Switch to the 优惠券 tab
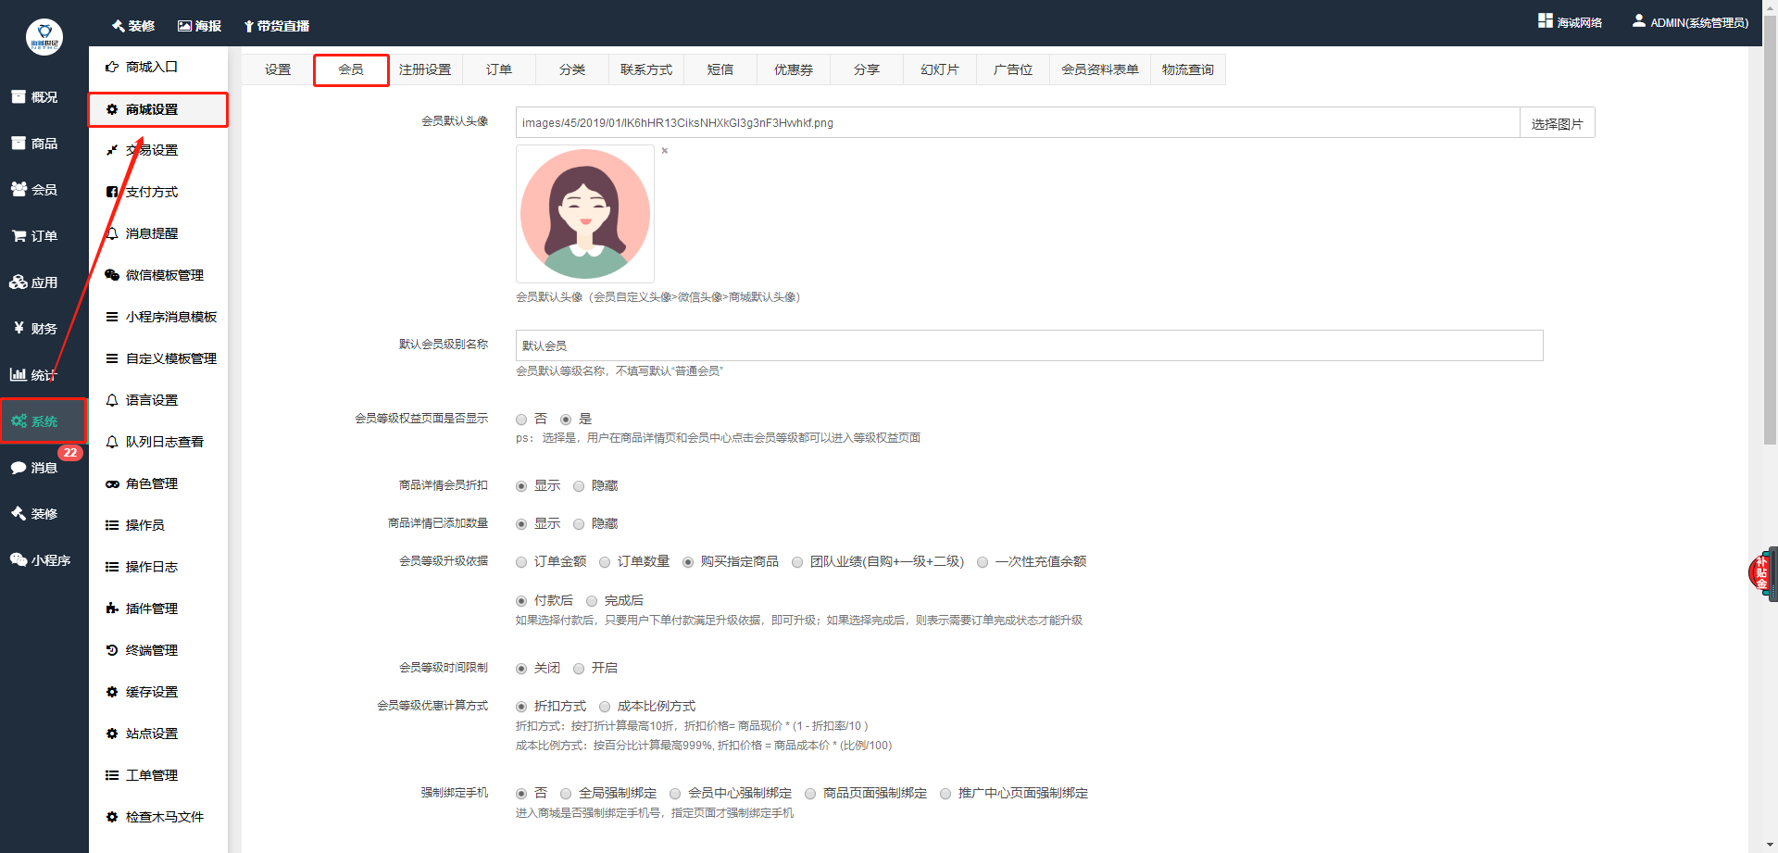This screenshot has height=853, width=1778. [x=794, y=69]
